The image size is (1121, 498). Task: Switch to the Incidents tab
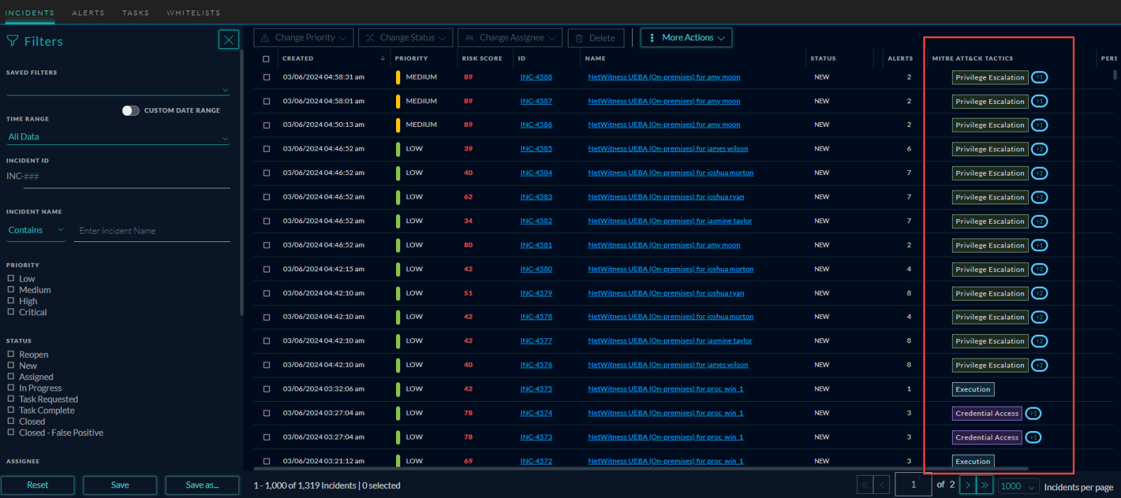pyautogui.click(x=29, y=13)
